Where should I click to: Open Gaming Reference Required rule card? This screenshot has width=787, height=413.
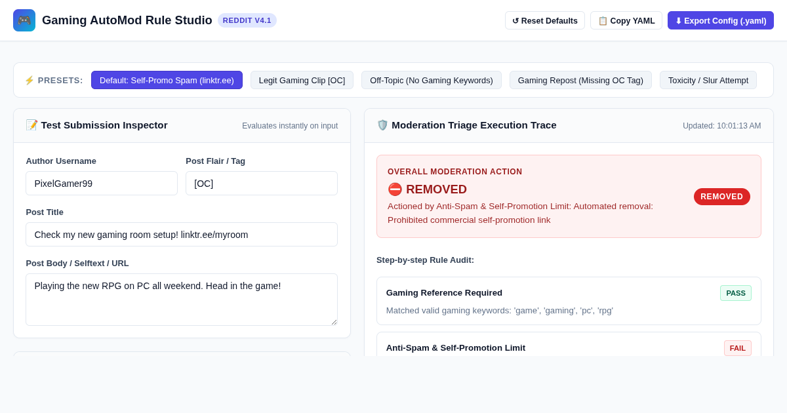pyautogui.click(x=569, y=301)
